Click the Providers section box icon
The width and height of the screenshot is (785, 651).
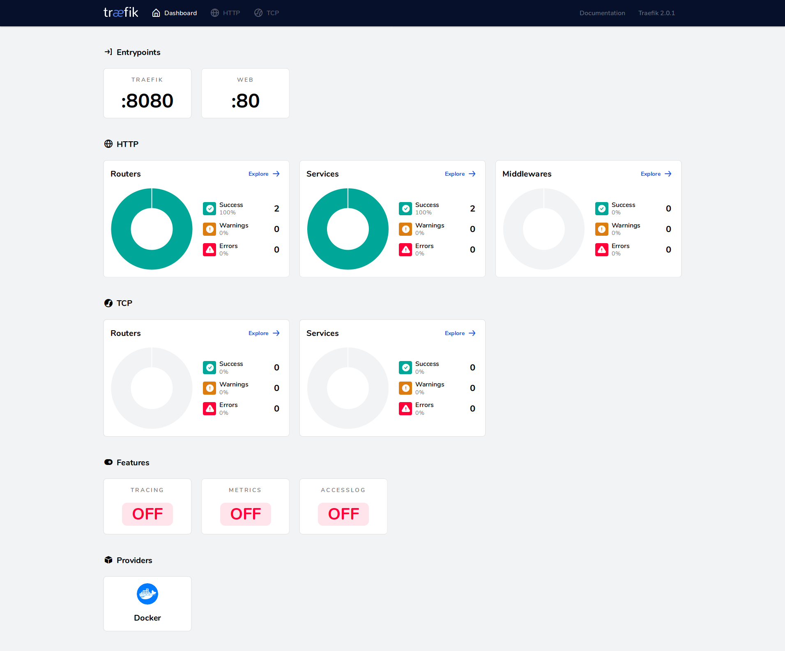pyautogui.click(x=108, y=560)
